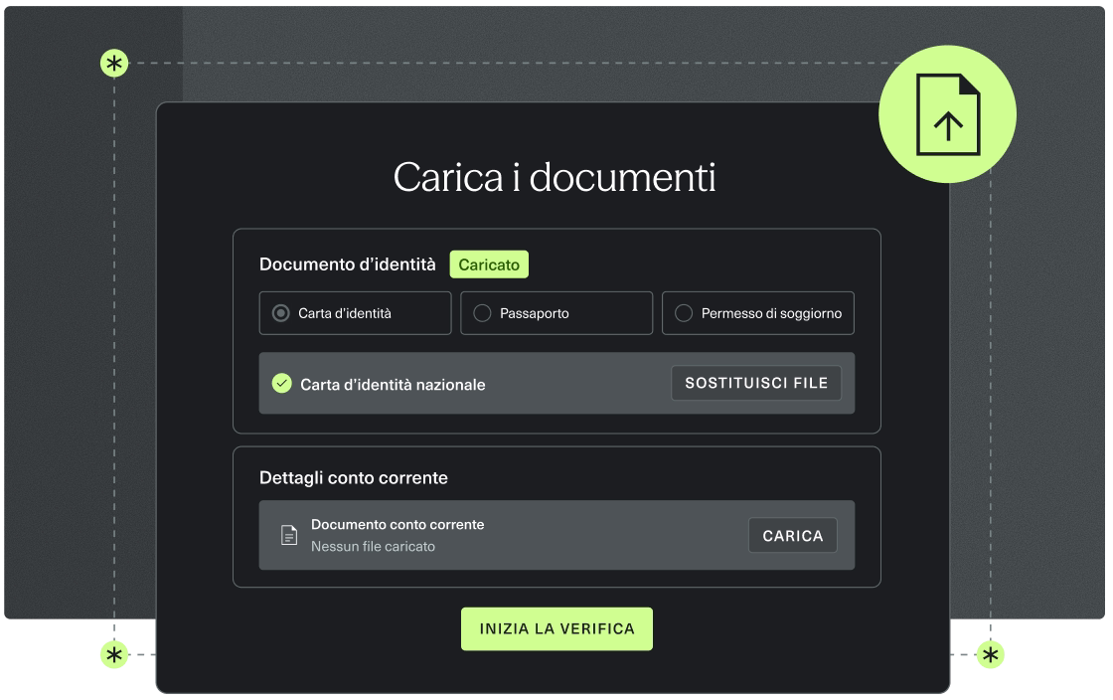The height and width of the screenshot is (700, 1113).
Task: Click the SOSTITUISCI FILE button
Action: pos(756,383)
